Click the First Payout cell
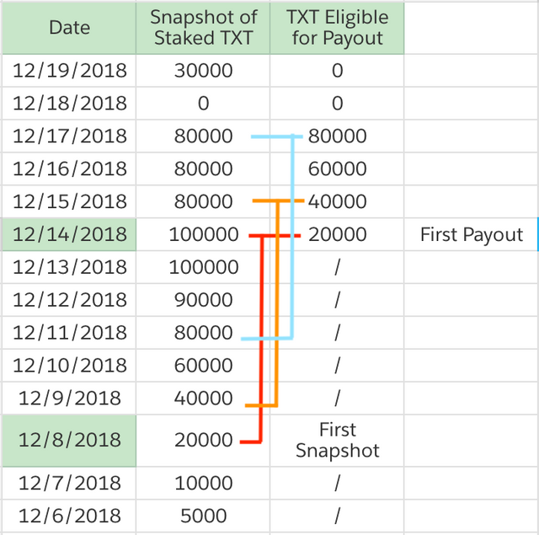This screenshot has width=539, height=535. click(471, 235)
